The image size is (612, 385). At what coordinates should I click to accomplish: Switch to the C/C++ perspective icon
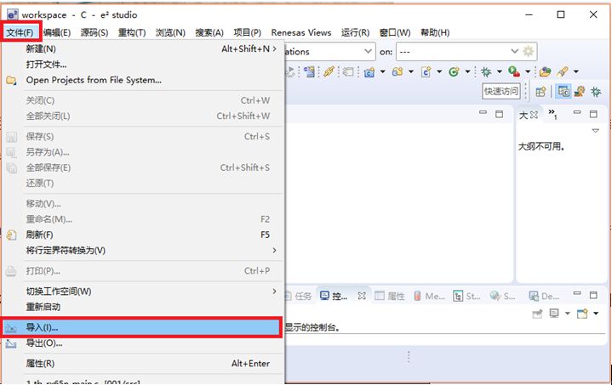click(x=563, y=91)
